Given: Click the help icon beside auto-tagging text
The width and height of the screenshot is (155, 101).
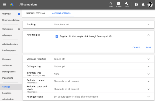Looking at the screenshot, I should (110, 36).
